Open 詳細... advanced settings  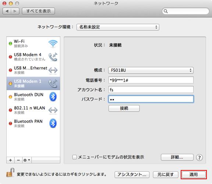click(x=177, y=157)
